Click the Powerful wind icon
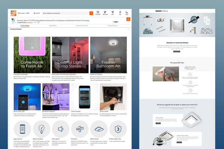The width and height of the screenshot is (224, 149). click(80, 129)
